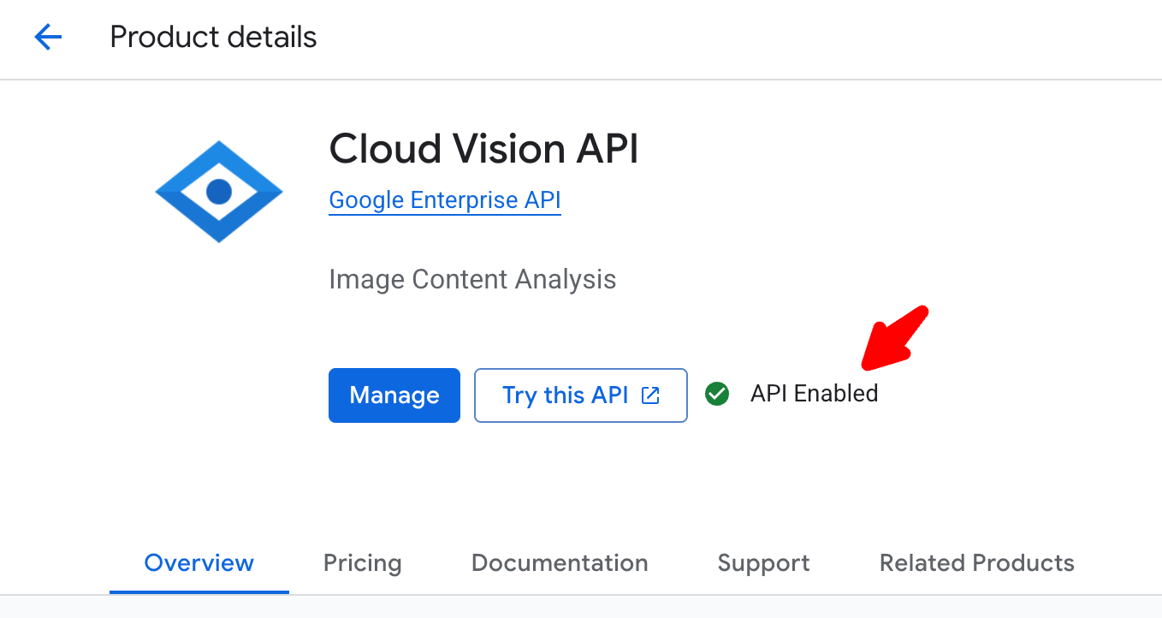Click the Cloud Vision API title
The image size is (1162, 618).
483,149
